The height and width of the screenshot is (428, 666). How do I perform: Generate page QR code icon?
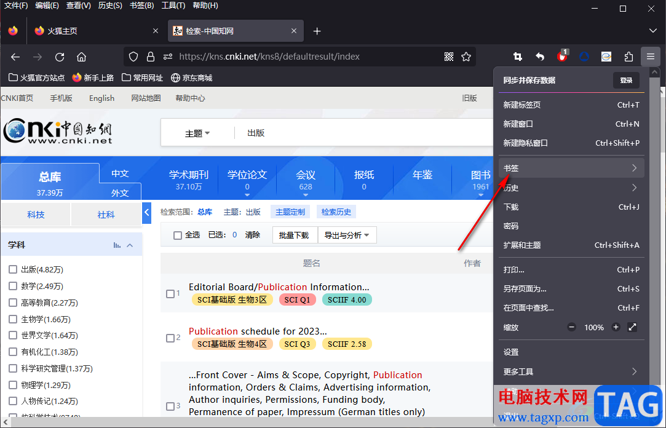449,57
